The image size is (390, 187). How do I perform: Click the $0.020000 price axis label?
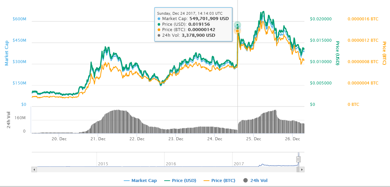click(x=321, y=19)
